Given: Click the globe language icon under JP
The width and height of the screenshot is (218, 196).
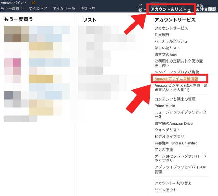Looking at the screenshot, I should pos(140,10).
